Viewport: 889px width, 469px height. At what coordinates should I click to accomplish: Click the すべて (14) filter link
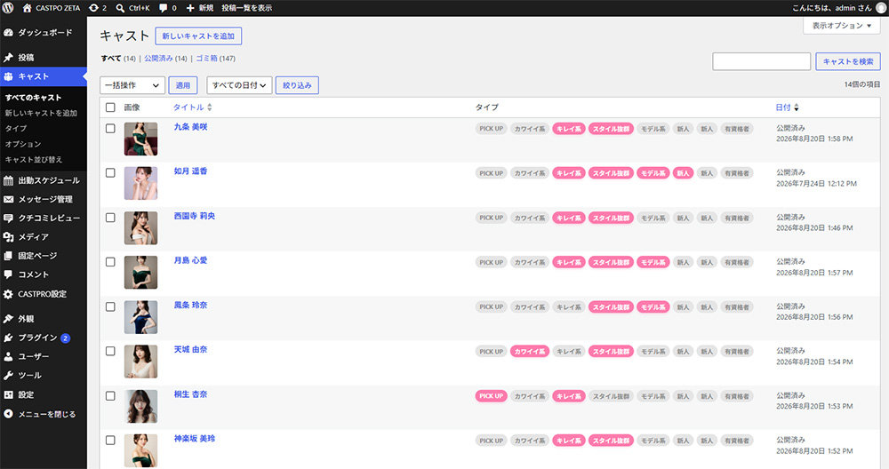[118, 59]
